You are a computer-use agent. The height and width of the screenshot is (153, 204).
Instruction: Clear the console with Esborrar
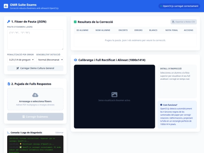[x=59, y=133]
